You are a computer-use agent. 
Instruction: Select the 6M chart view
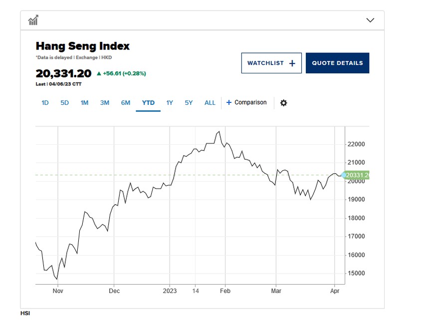[126, 103]
